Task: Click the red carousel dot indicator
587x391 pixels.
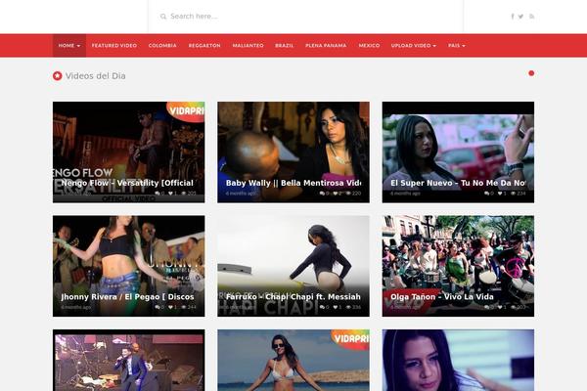Action: pyautogui.click(x=531, y=73)
